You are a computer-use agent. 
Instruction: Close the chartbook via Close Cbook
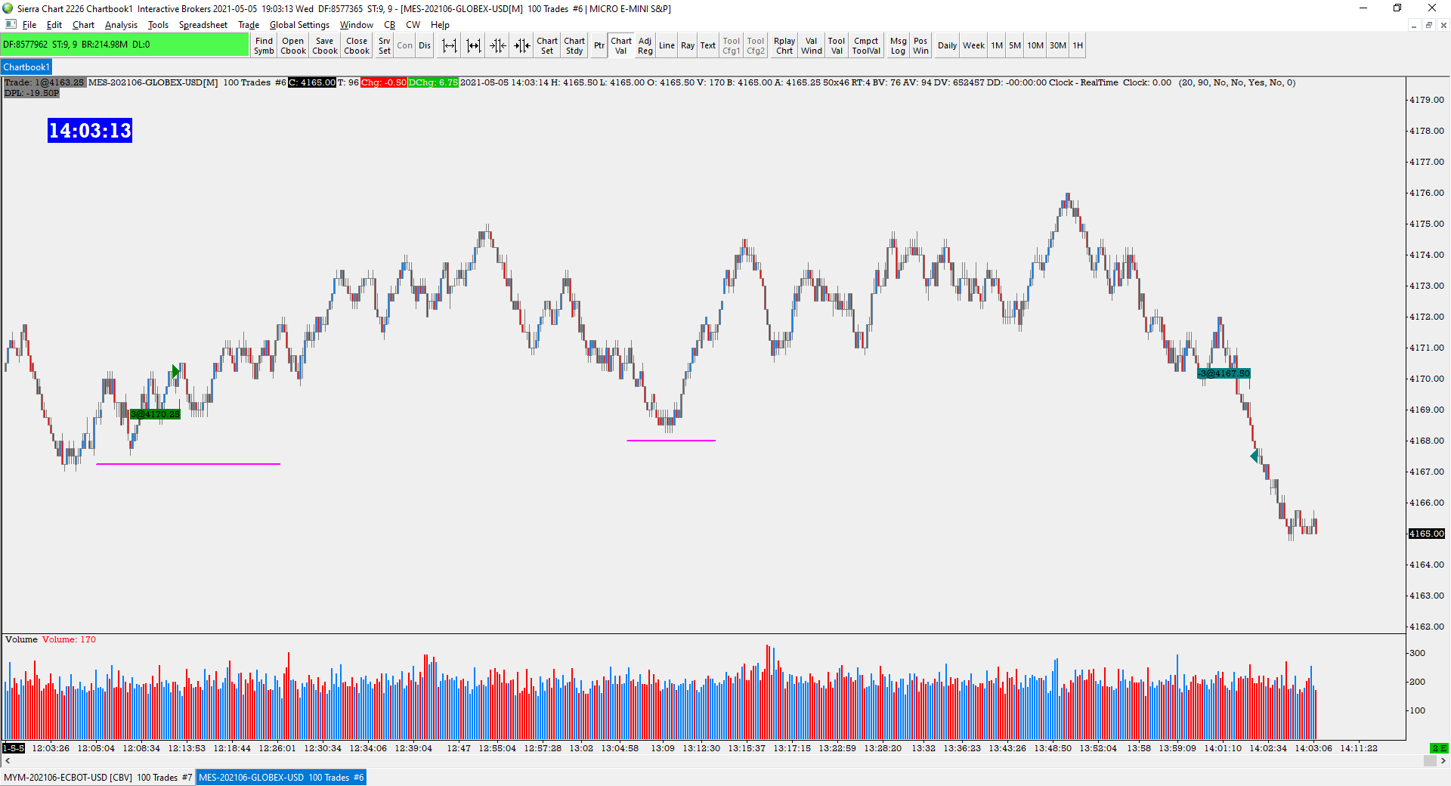point(357,45)
